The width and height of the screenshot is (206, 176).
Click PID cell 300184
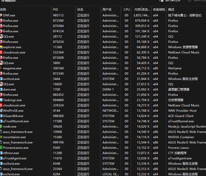pyautogui.click(x=58, y=68)
